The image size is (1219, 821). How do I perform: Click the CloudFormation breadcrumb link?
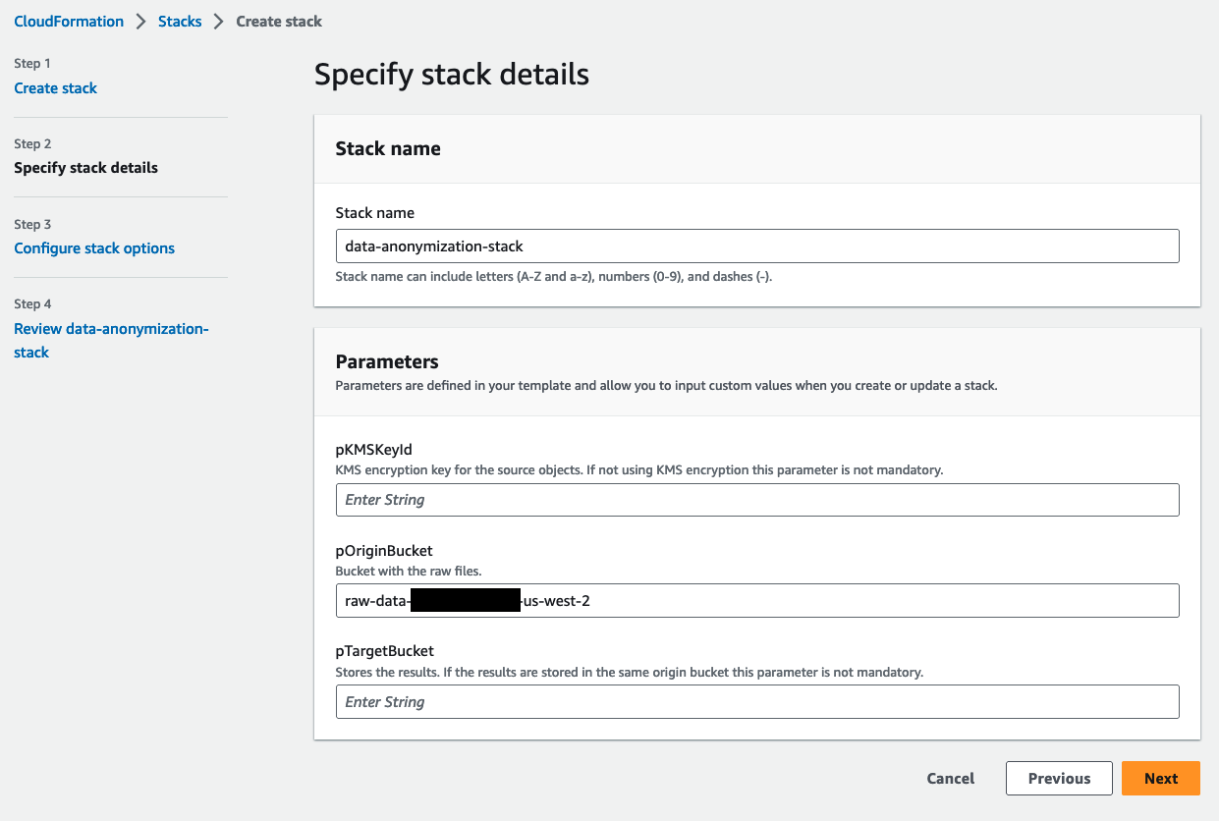tap(69, 21)
